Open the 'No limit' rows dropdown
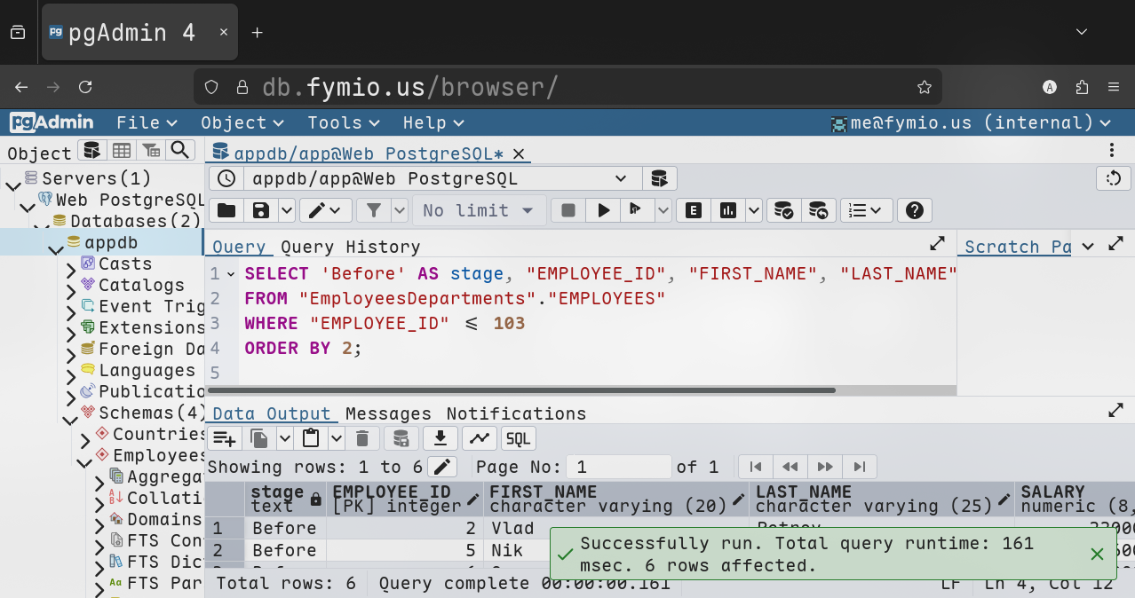The width and height of the screenshot is (1135, 598). pos(478,210)
